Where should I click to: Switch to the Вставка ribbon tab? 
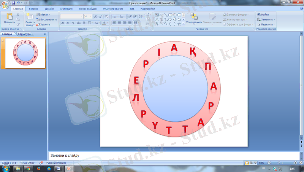point(33,8)
